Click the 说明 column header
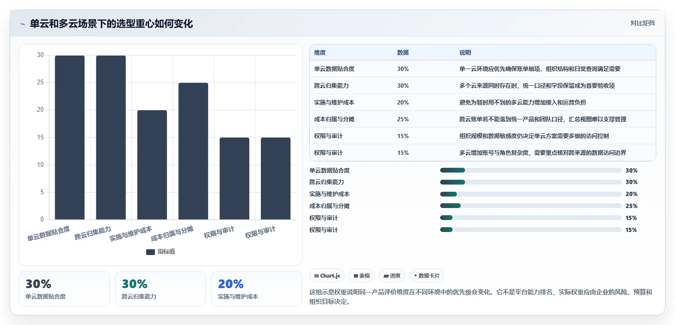The width and height of the screenshot is (675, 325). click(x=465, y=53)
